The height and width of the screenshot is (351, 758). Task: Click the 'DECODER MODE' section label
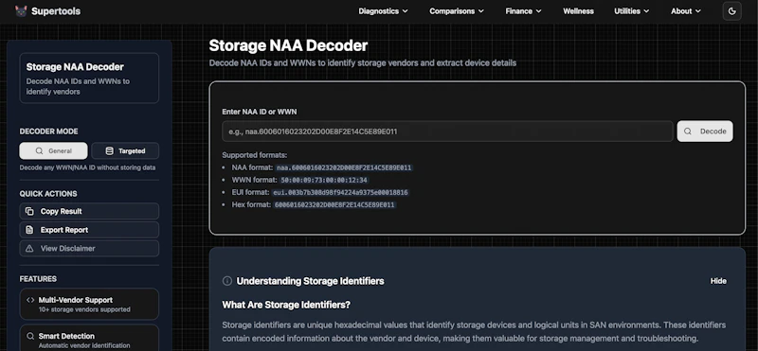coord(49,132)
